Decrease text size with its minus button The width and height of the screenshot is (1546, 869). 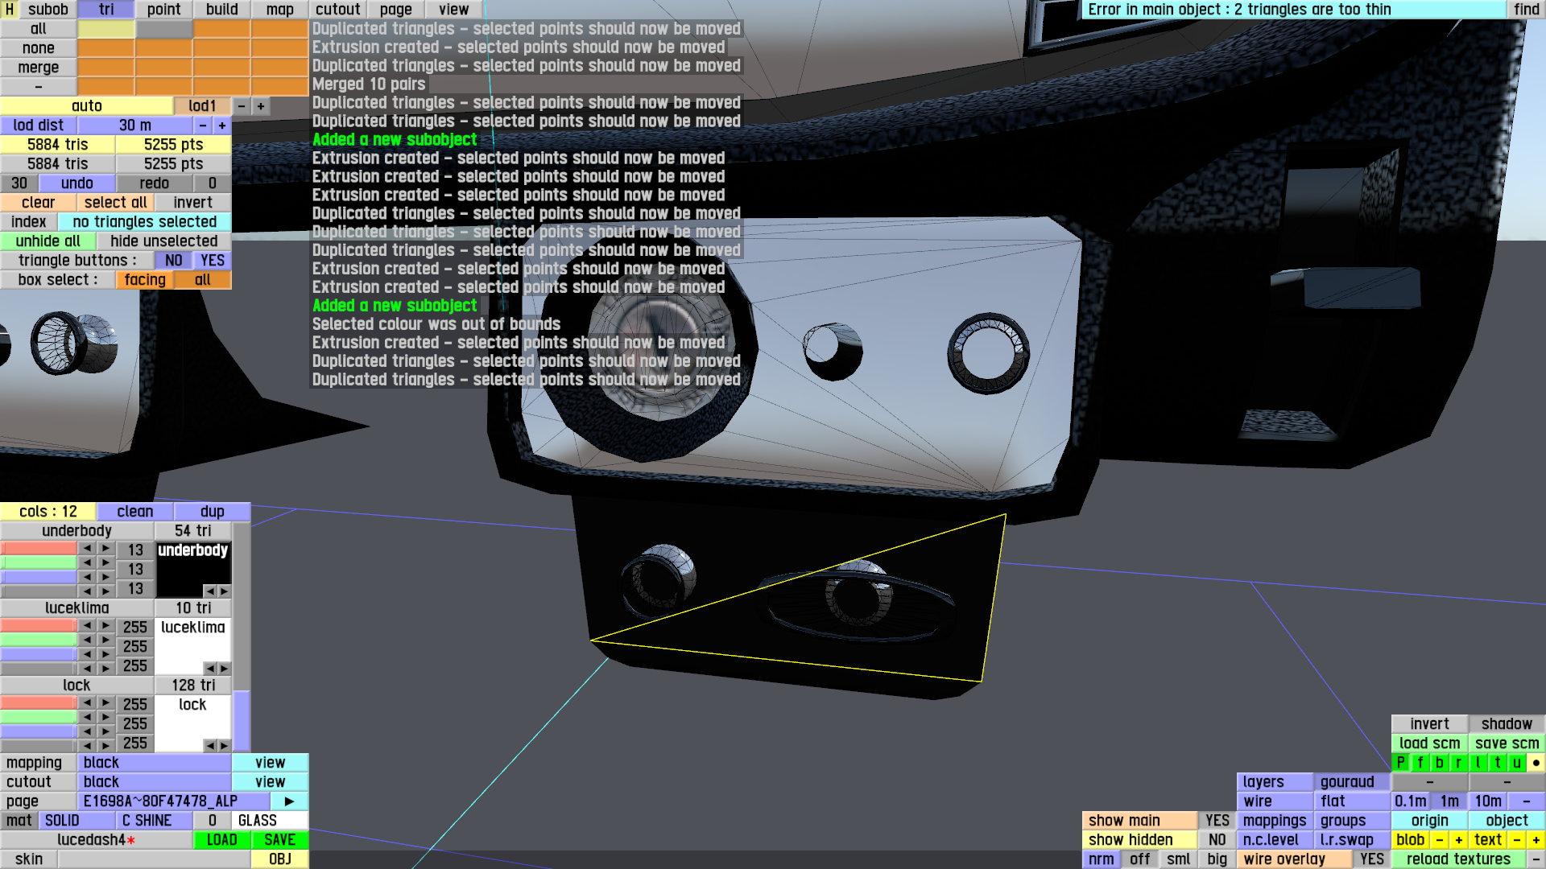[x=1516, y=840]
